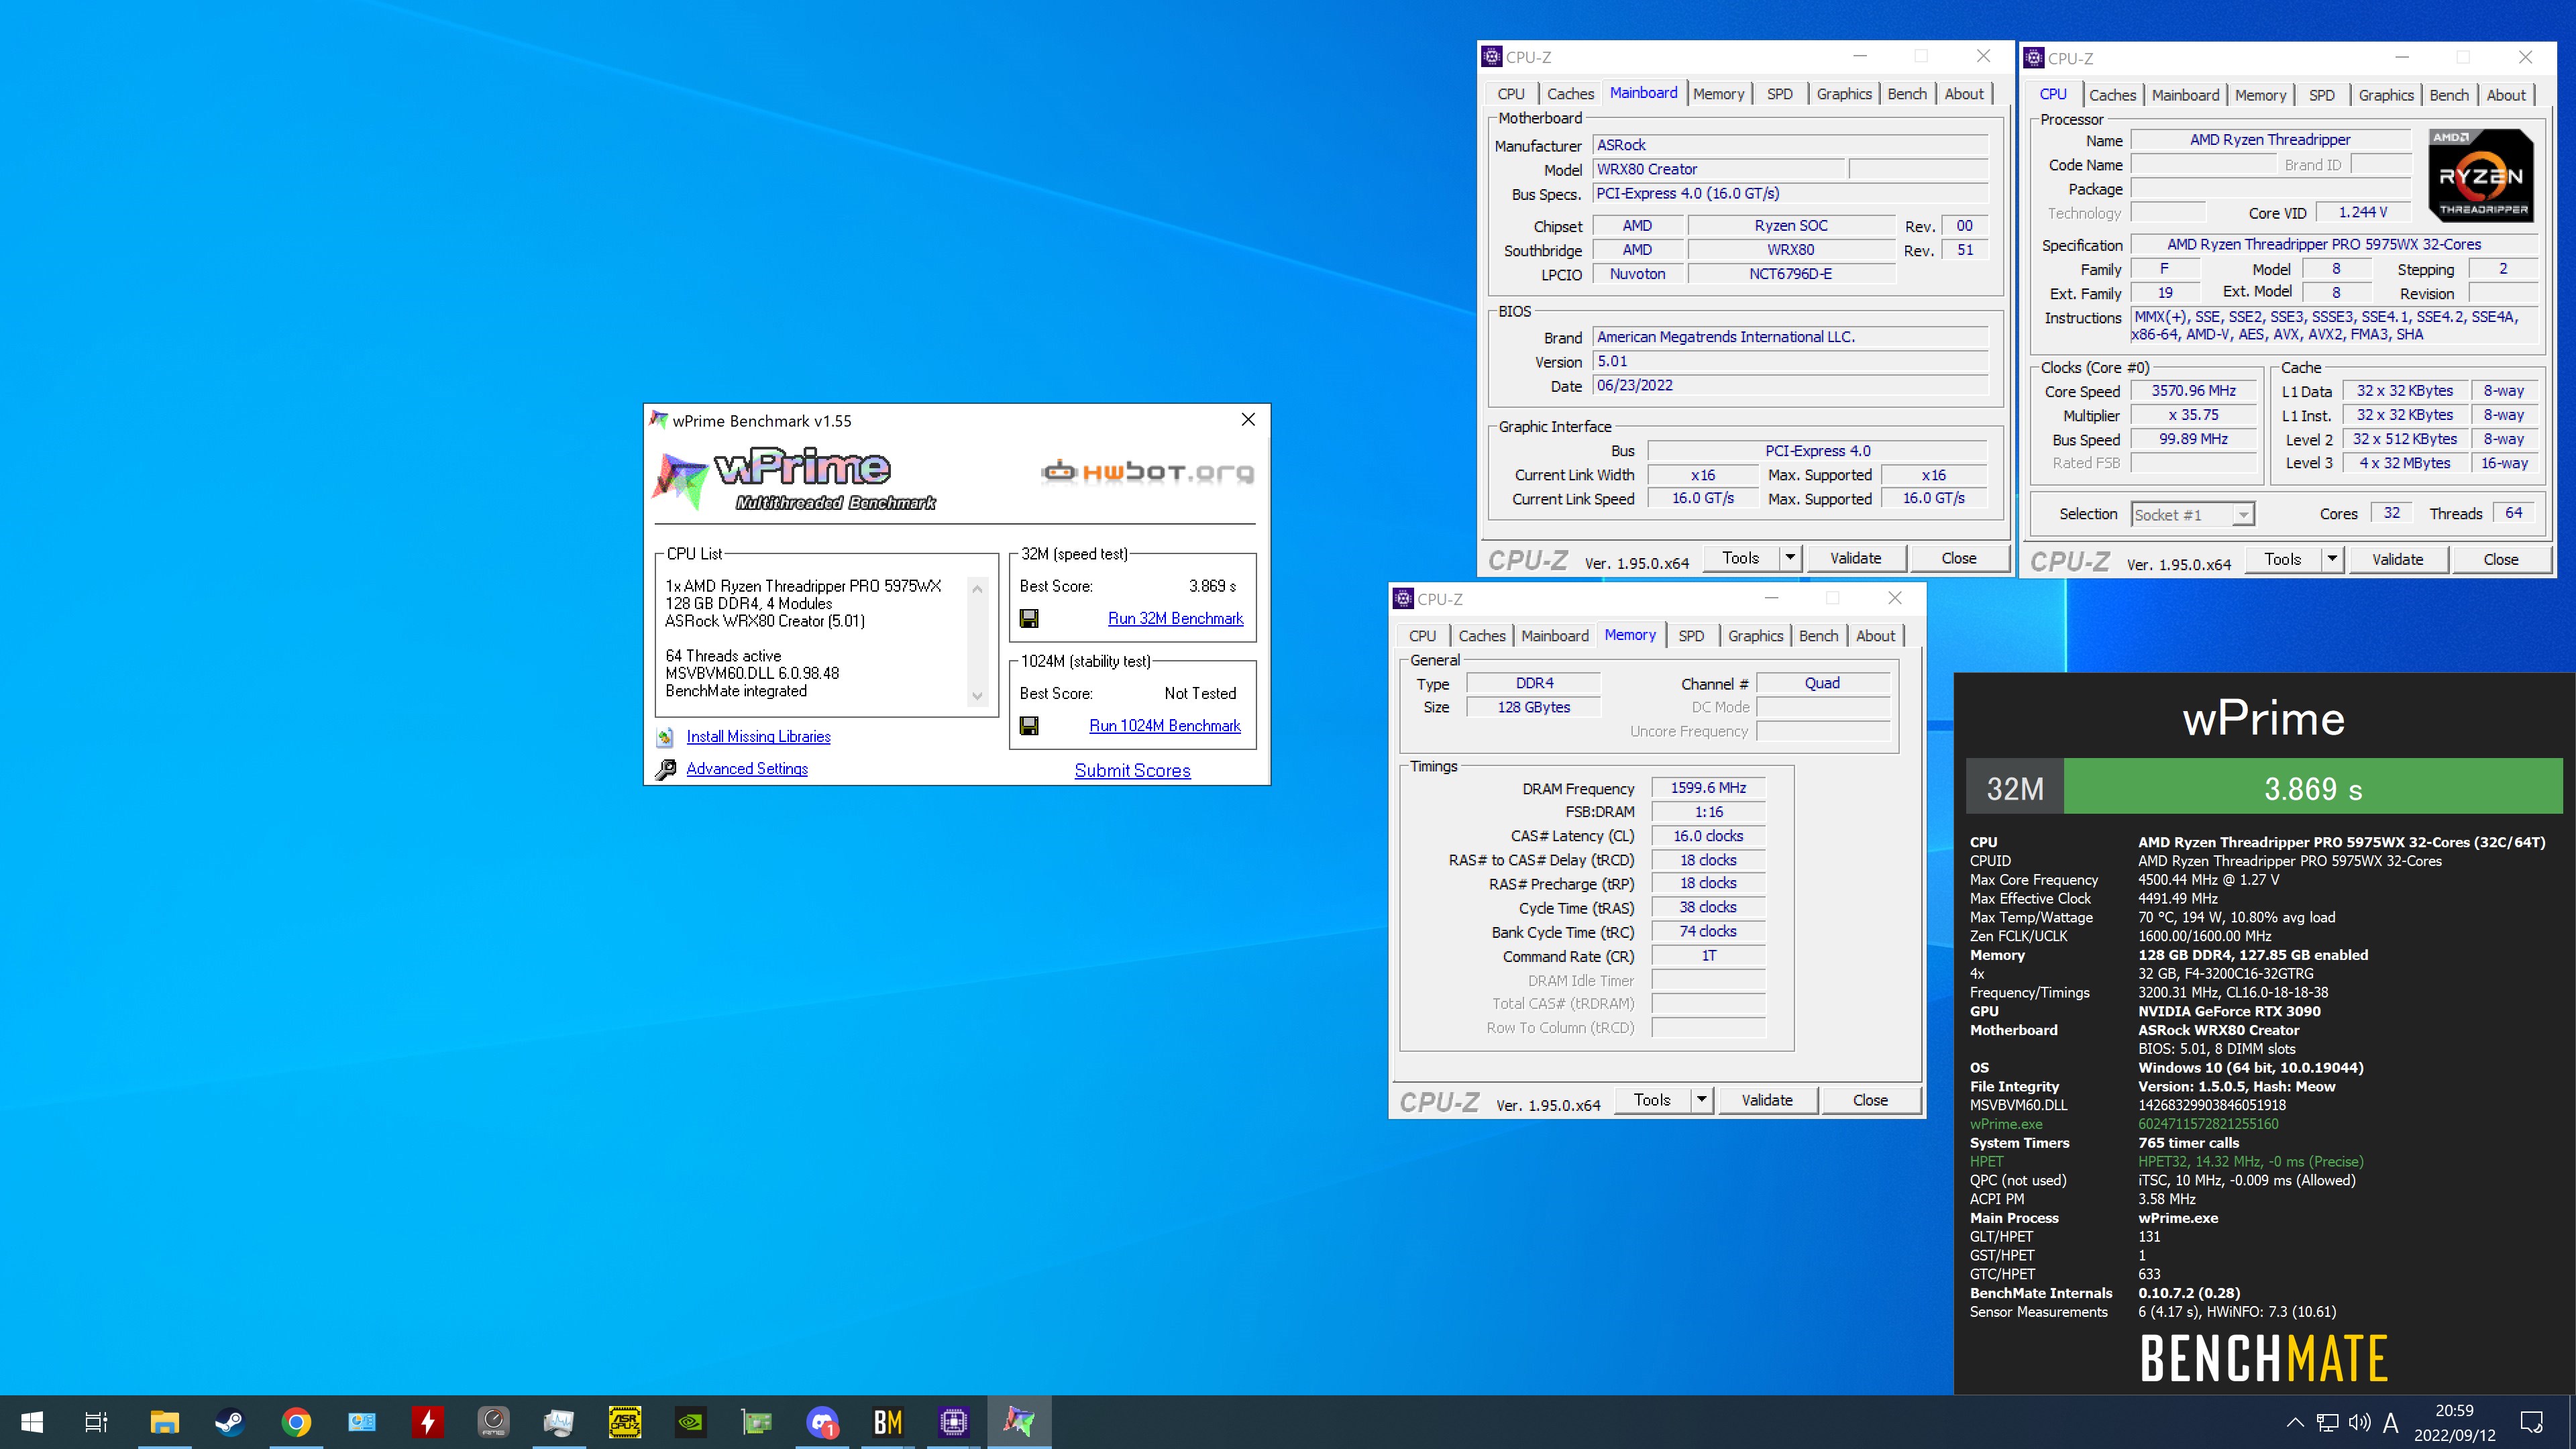Open the CPU tab in the Mainboard CPU-Z window
2576x1449 pixels.
tap(1511, 94)
